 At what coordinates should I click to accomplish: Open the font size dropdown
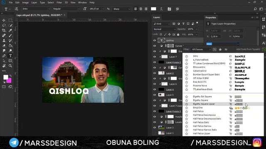(103, 9)
